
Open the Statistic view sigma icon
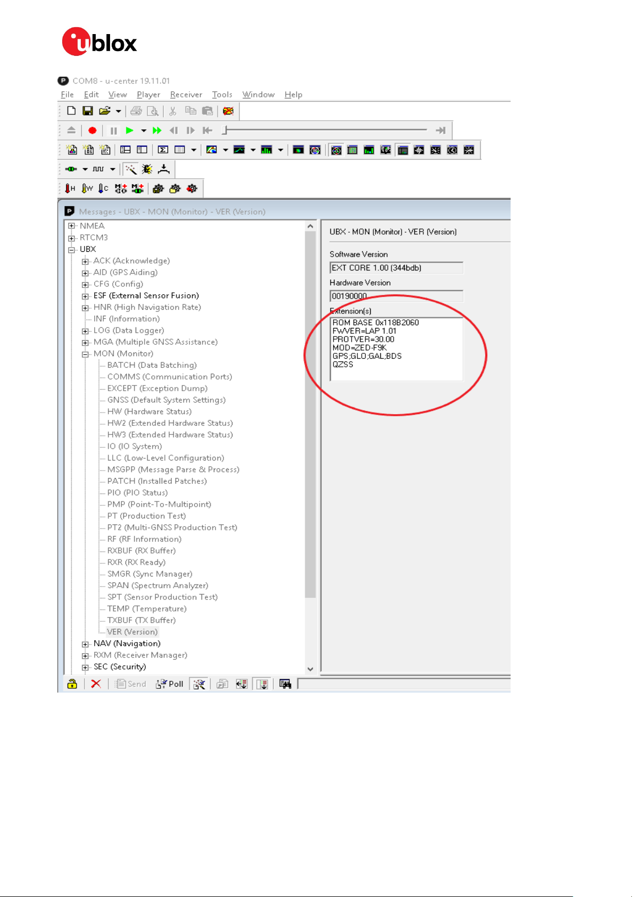pyautogui.click(x=163, y=150)
